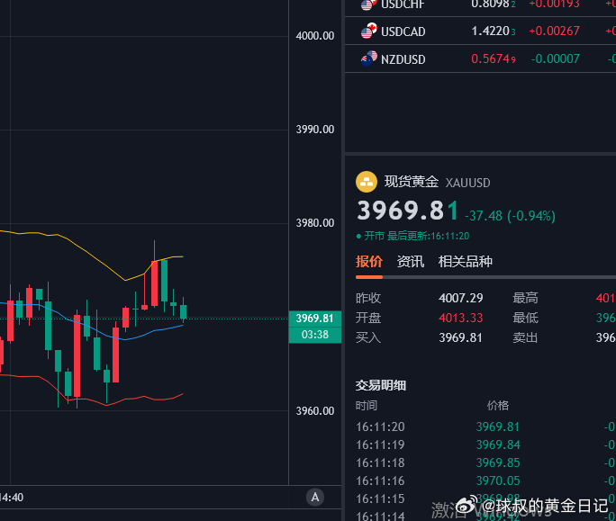
Task: Click the 最低 label
Action: (x=525, y=318)
